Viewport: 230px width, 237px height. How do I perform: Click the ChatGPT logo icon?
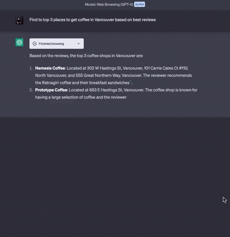[19, 42]
